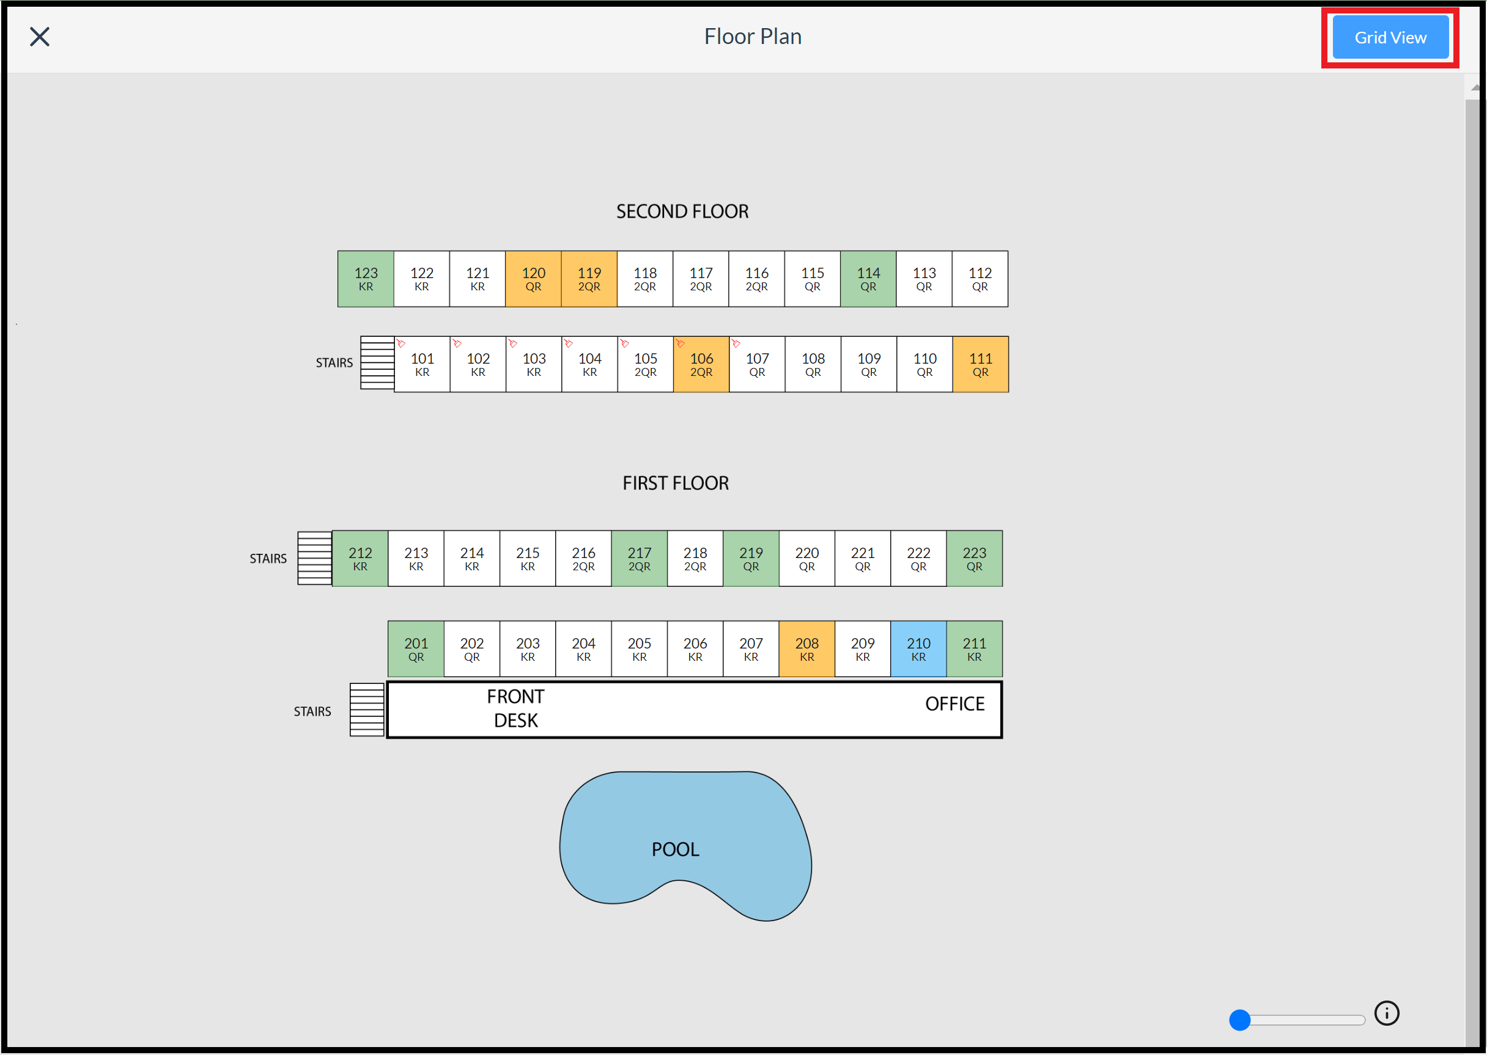Switch to Grid View

1390,37
